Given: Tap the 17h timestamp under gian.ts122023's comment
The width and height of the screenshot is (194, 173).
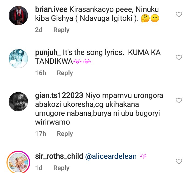Looking at the screenshot, I should tap(40, 134).
